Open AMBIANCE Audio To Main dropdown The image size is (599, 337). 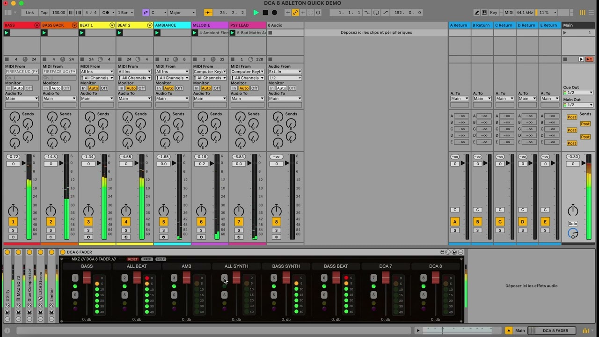coord(172,99)
